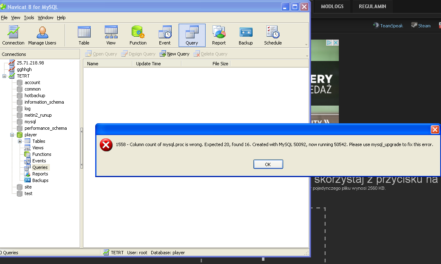
Task: Select the Report toolbar icon
Action: coord(219,35)
